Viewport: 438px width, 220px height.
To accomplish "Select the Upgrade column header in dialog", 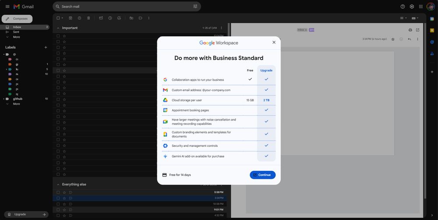I will point(266,71).
